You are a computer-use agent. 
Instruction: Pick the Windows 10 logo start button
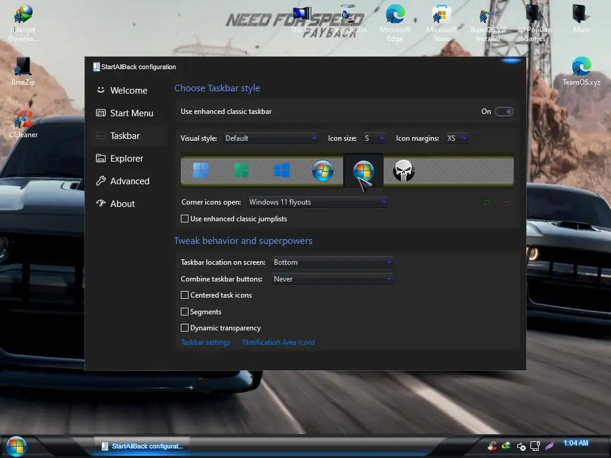282,170
